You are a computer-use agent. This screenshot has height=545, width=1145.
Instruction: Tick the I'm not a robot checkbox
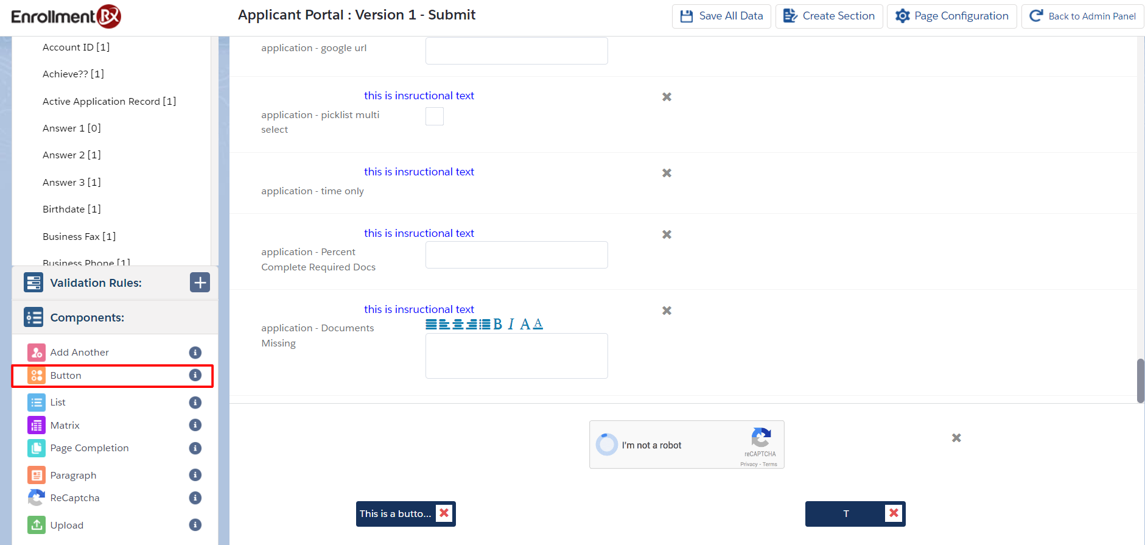coord(607,445)
